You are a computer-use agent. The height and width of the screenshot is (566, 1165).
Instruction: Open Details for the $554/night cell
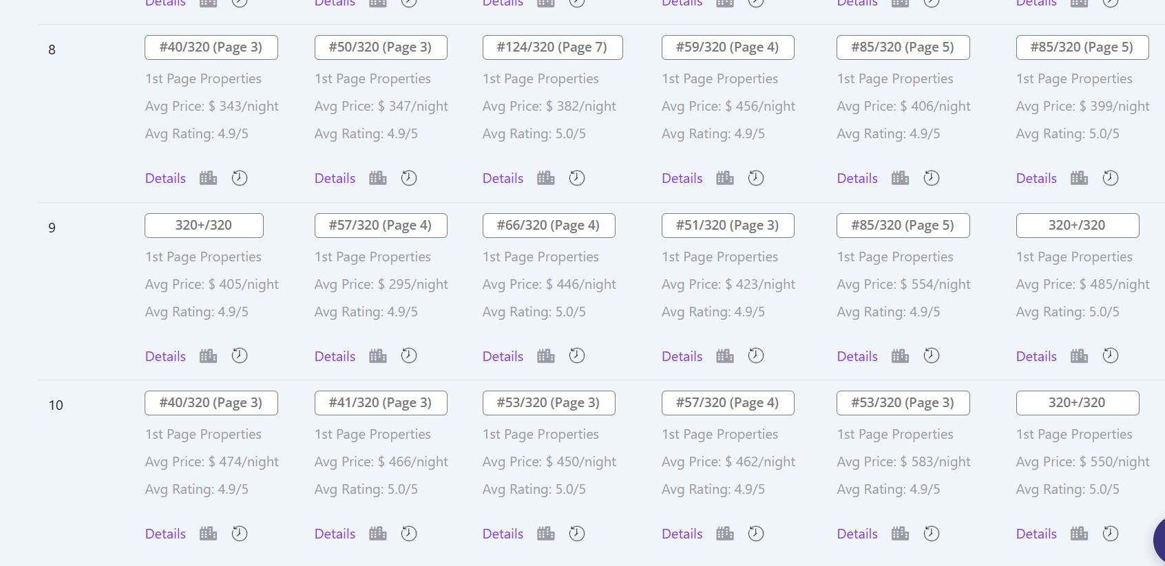[x=857, y=356]
